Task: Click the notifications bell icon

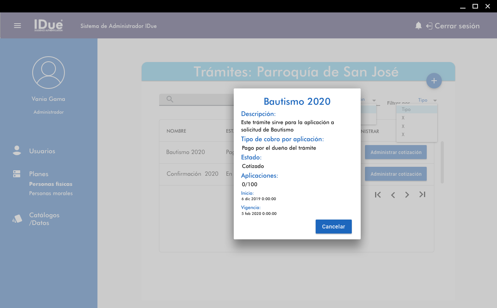Action: (418, 26)
